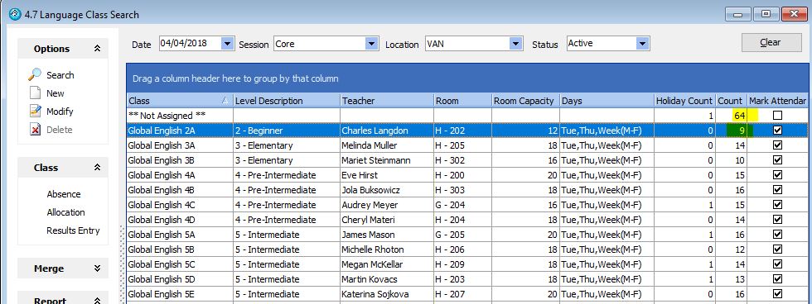The height and width of the screenshot is (304, 812).
Task: Uncheck Mark Attendance for Global English 3B
Action: 777,160
